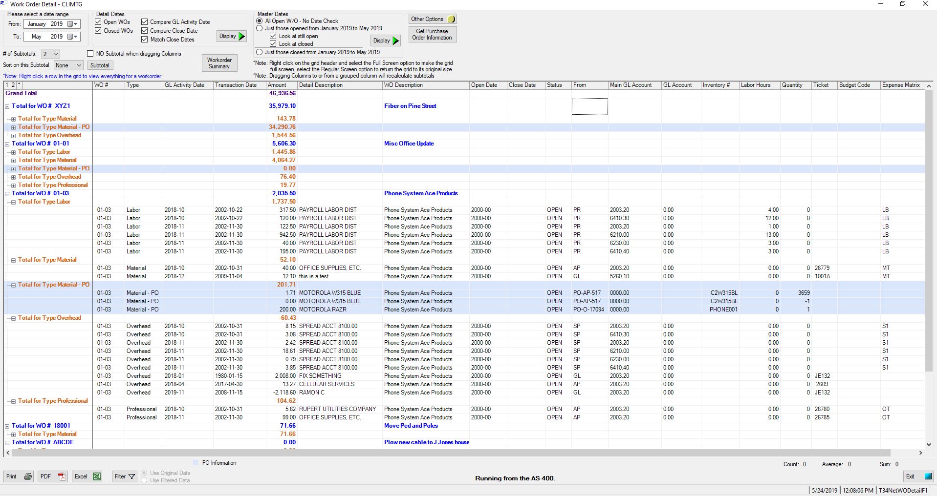The width and height of the screenshot is (937, 496).
Task: Toggle Compare GL Activity Date checkbox
Action: click(145, 22)
